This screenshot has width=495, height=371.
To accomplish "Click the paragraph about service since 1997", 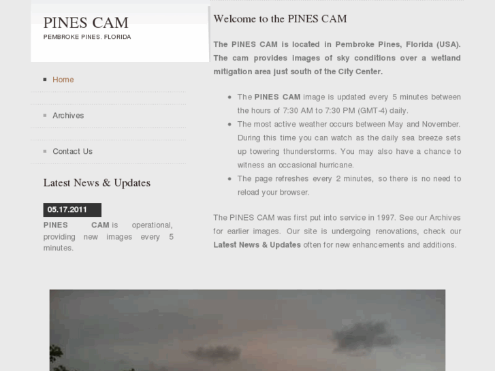I will pos(337,231).
